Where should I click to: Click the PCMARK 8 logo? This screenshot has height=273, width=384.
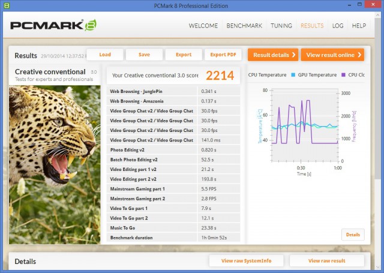[x=53, y=25]
